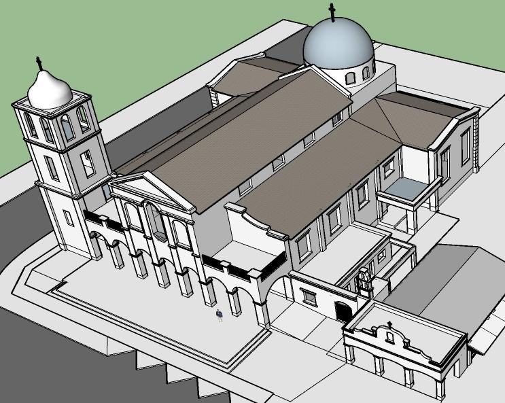
Task: Select the white onion dome on bell tower
Action: tap(50, 90)
